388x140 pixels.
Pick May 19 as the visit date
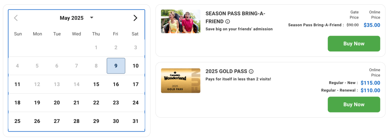pyautogui.click(x=37, y=103)
